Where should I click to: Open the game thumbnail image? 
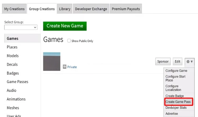(52, 61)
